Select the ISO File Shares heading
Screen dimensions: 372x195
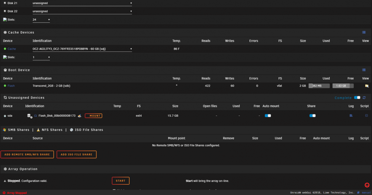89,130
